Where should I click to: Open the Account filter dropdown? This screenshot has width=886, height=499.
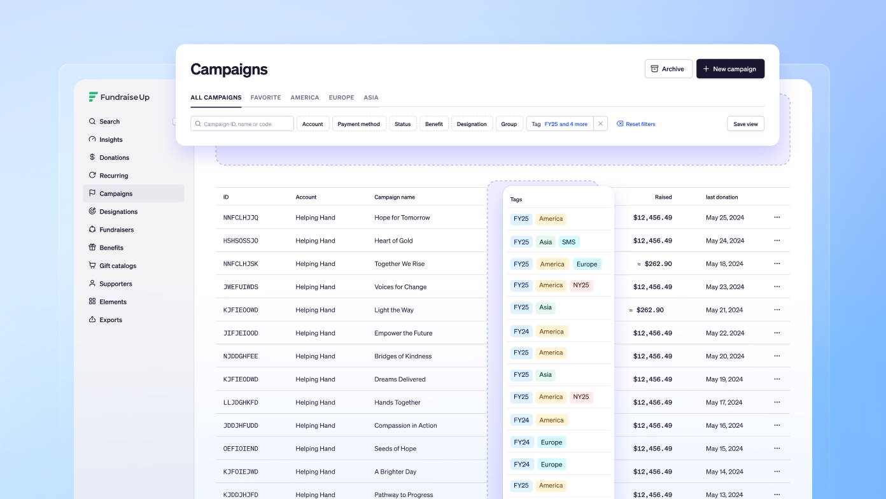(313, 124)
